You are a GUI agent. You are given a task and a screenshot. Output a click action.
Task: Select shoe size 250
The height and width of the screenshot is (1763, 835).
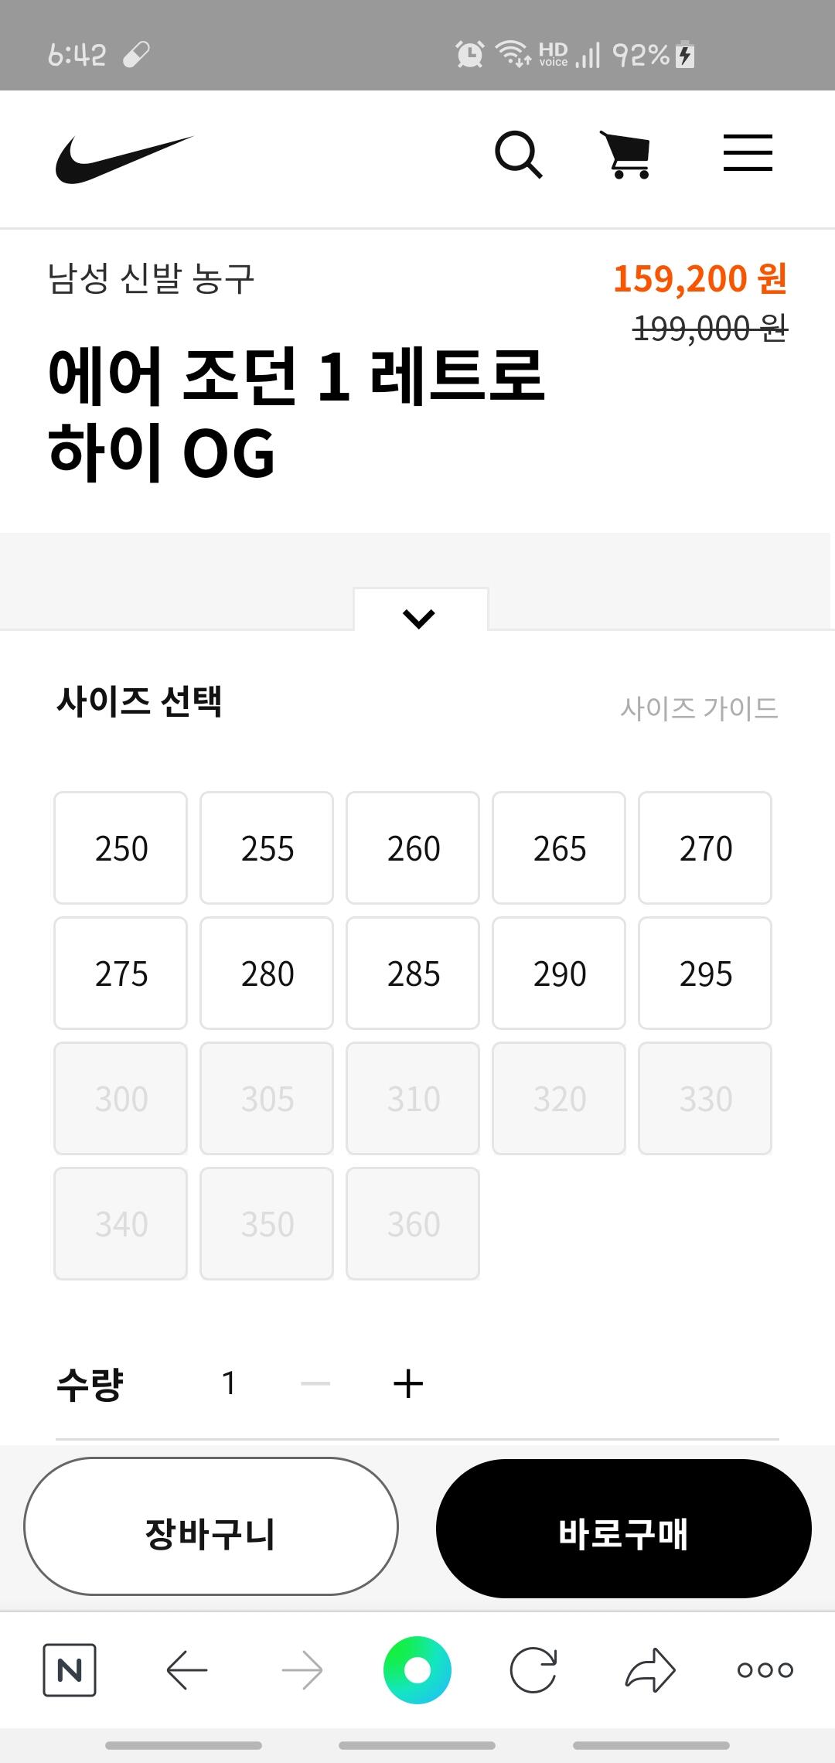(x=121, y=848)
